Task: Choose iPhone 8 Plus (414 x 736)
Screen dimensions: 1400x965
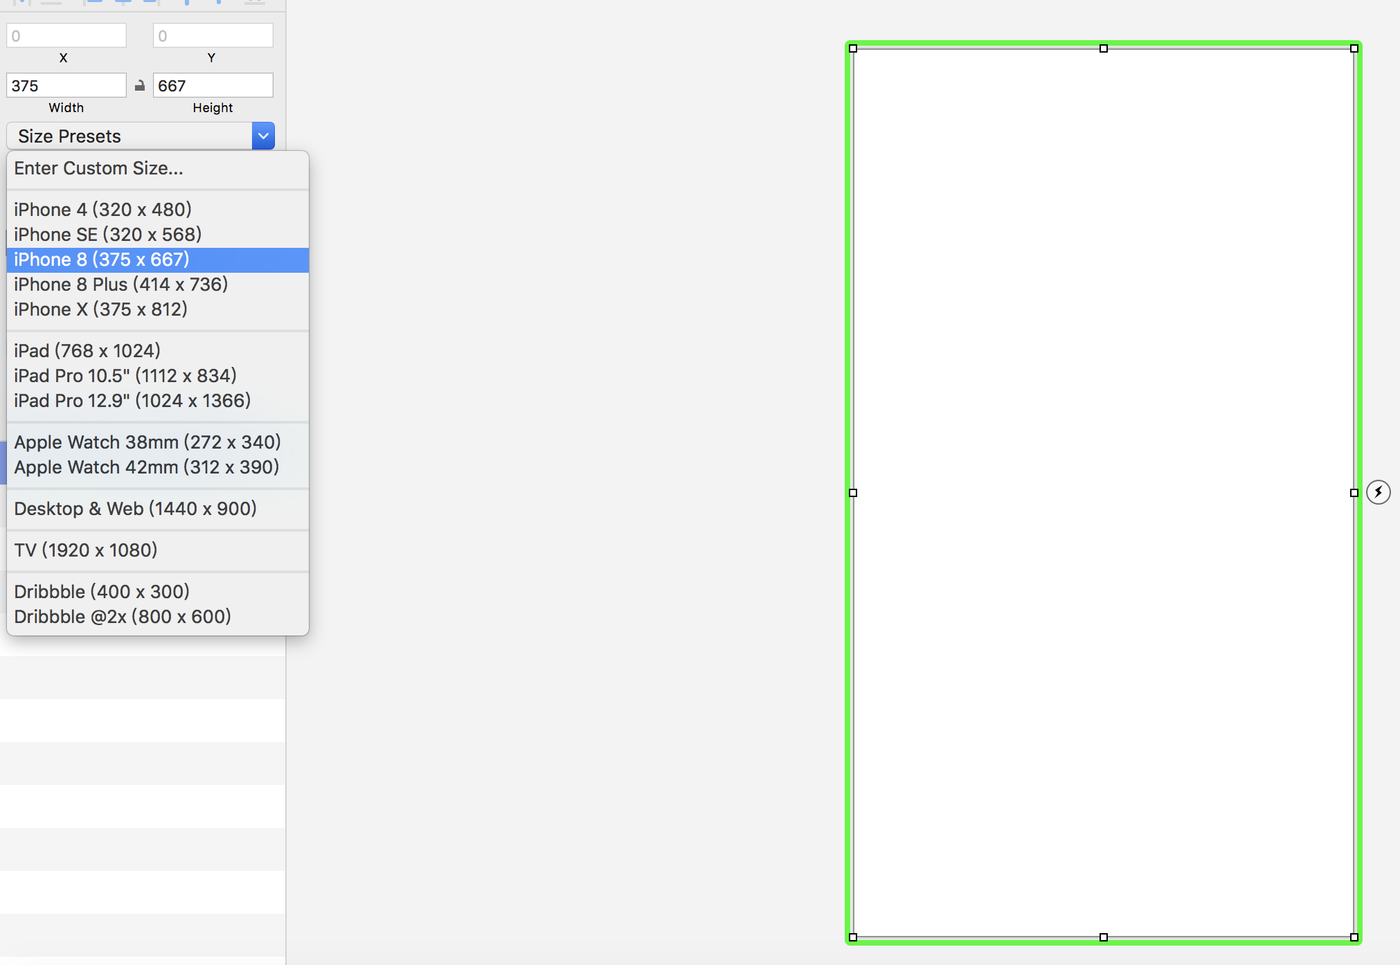Action: [121, 285]
